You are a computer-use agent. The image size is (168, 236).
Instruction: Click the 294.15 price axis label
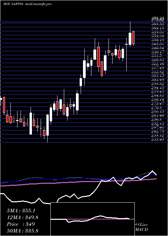(157, 88)
